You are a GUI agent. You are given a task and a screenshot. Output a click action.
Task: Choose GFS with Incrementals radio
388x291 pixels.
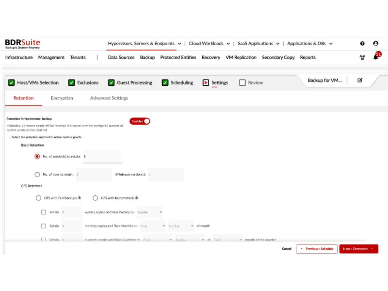pos(95,198)
